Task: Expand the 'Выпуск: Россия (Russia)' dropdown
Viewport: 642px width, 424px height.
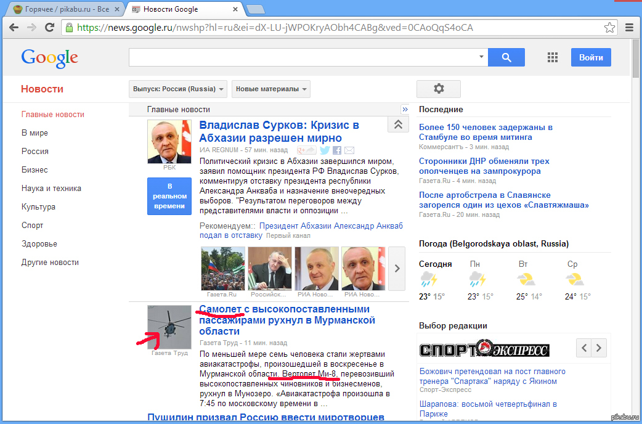Action: (x=178, y=89)
